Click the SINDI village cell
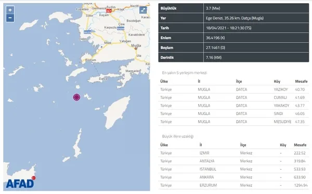 tap(278, 113)
